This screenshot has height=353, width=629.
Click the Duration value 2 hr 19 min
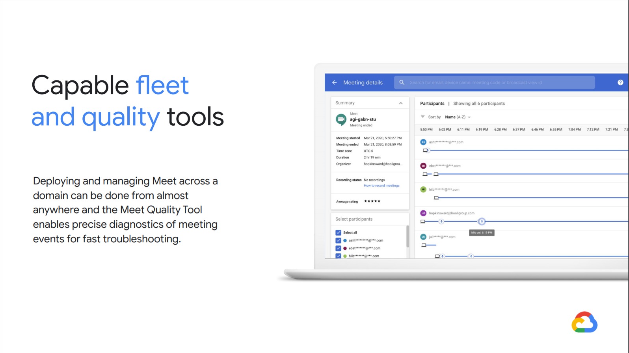coord(372,158)
